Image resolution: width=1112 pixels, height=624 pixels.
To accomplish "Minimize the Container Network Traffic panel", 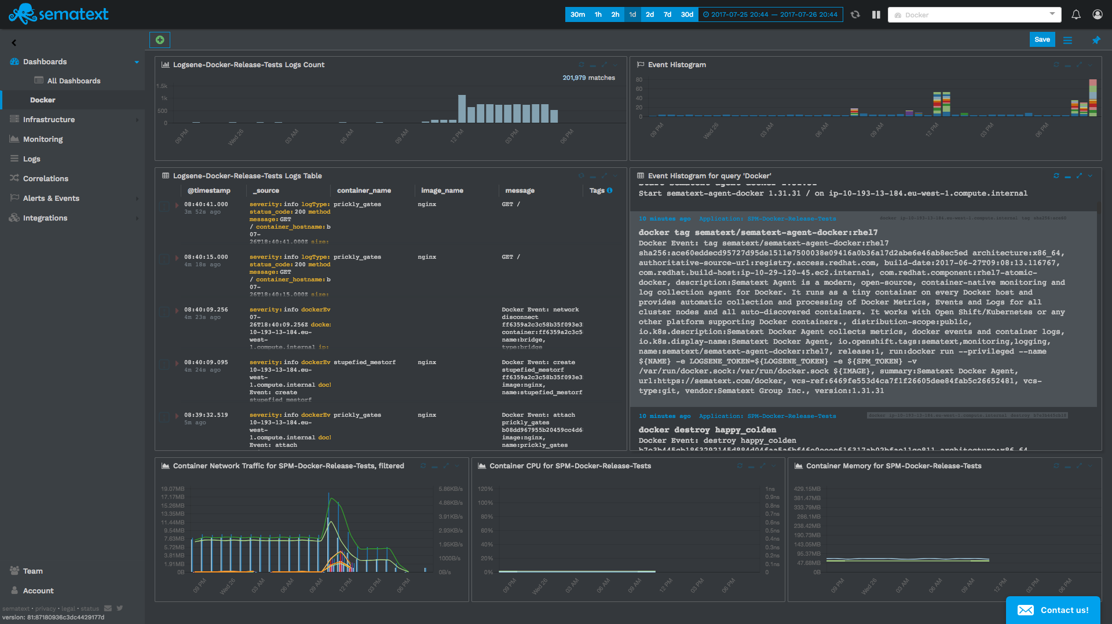I will coord(434,466).
